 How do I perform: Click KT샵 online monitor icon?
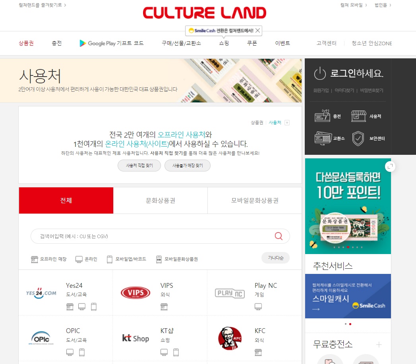coord(164,352)
